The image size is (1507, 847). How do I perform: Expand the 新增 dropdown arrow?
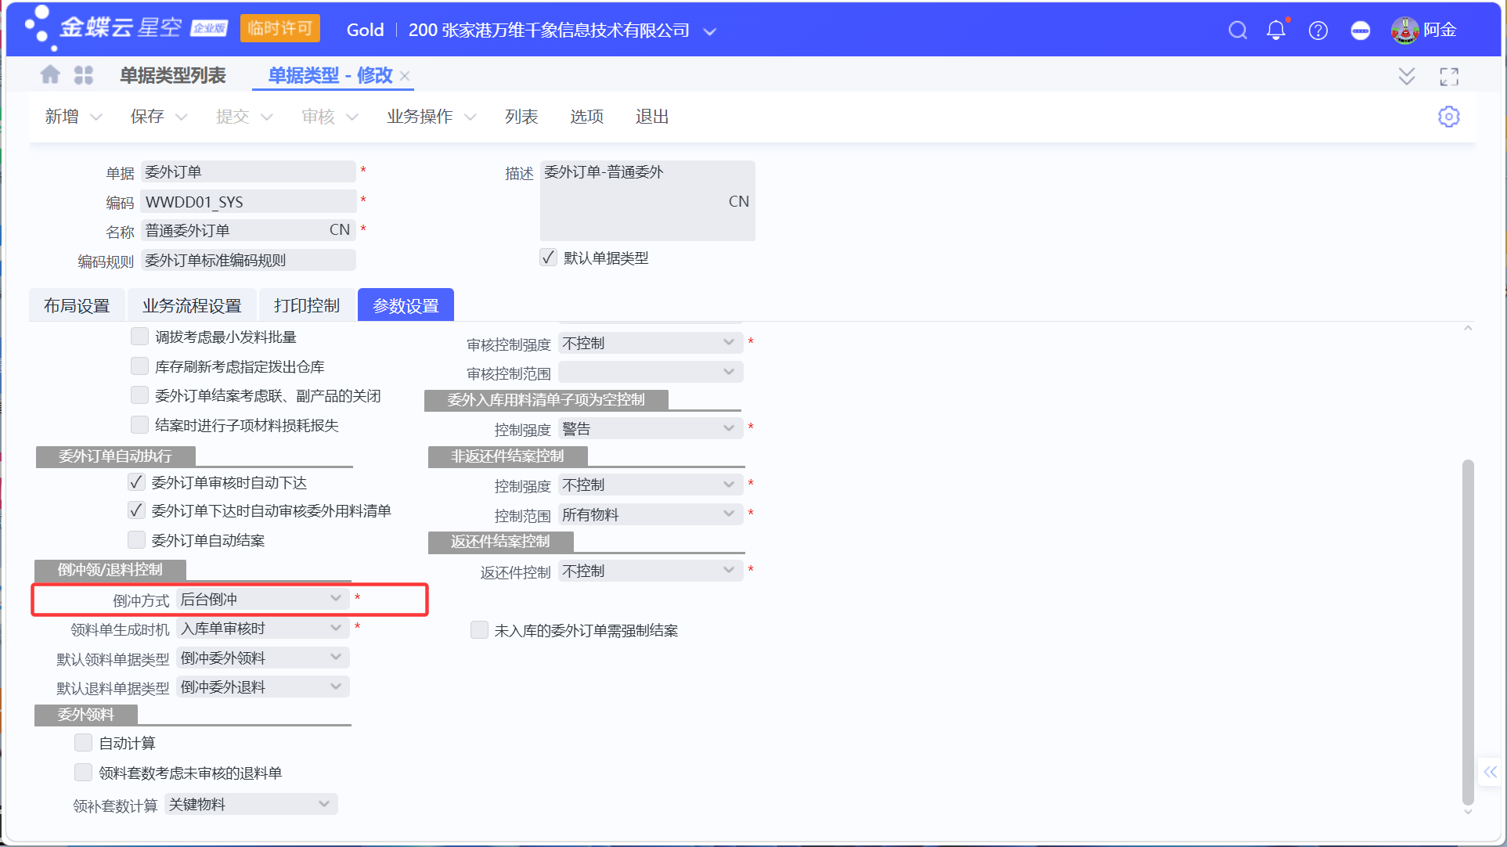pos(96,117)
